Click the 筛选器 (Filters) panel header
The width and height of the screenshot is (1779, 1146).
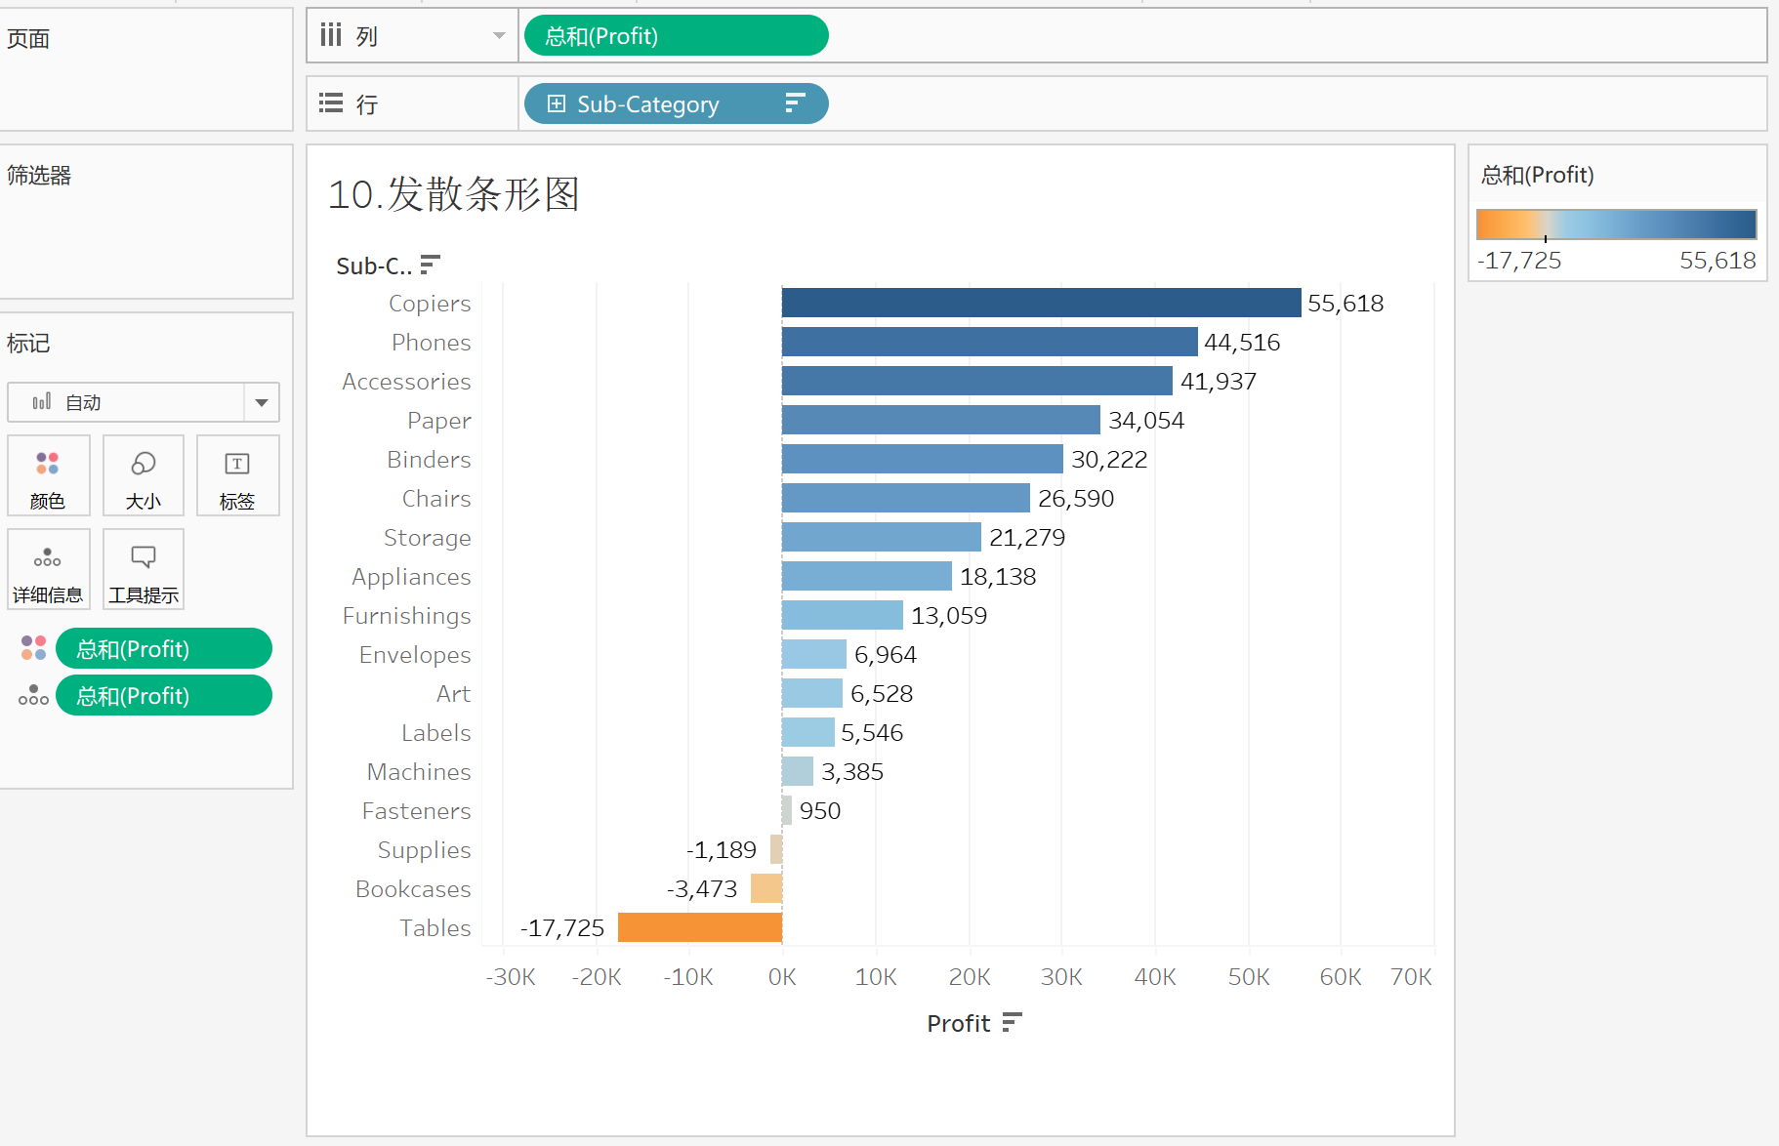[x=39, y=175]
